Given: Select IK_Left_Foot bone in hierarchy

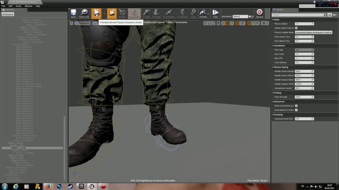Looking at the screenshot, I should tap(13, 178).
